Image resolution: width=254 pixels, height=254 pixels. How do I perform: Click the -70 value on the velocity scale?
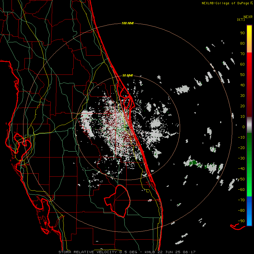click(x=241, y=200)
